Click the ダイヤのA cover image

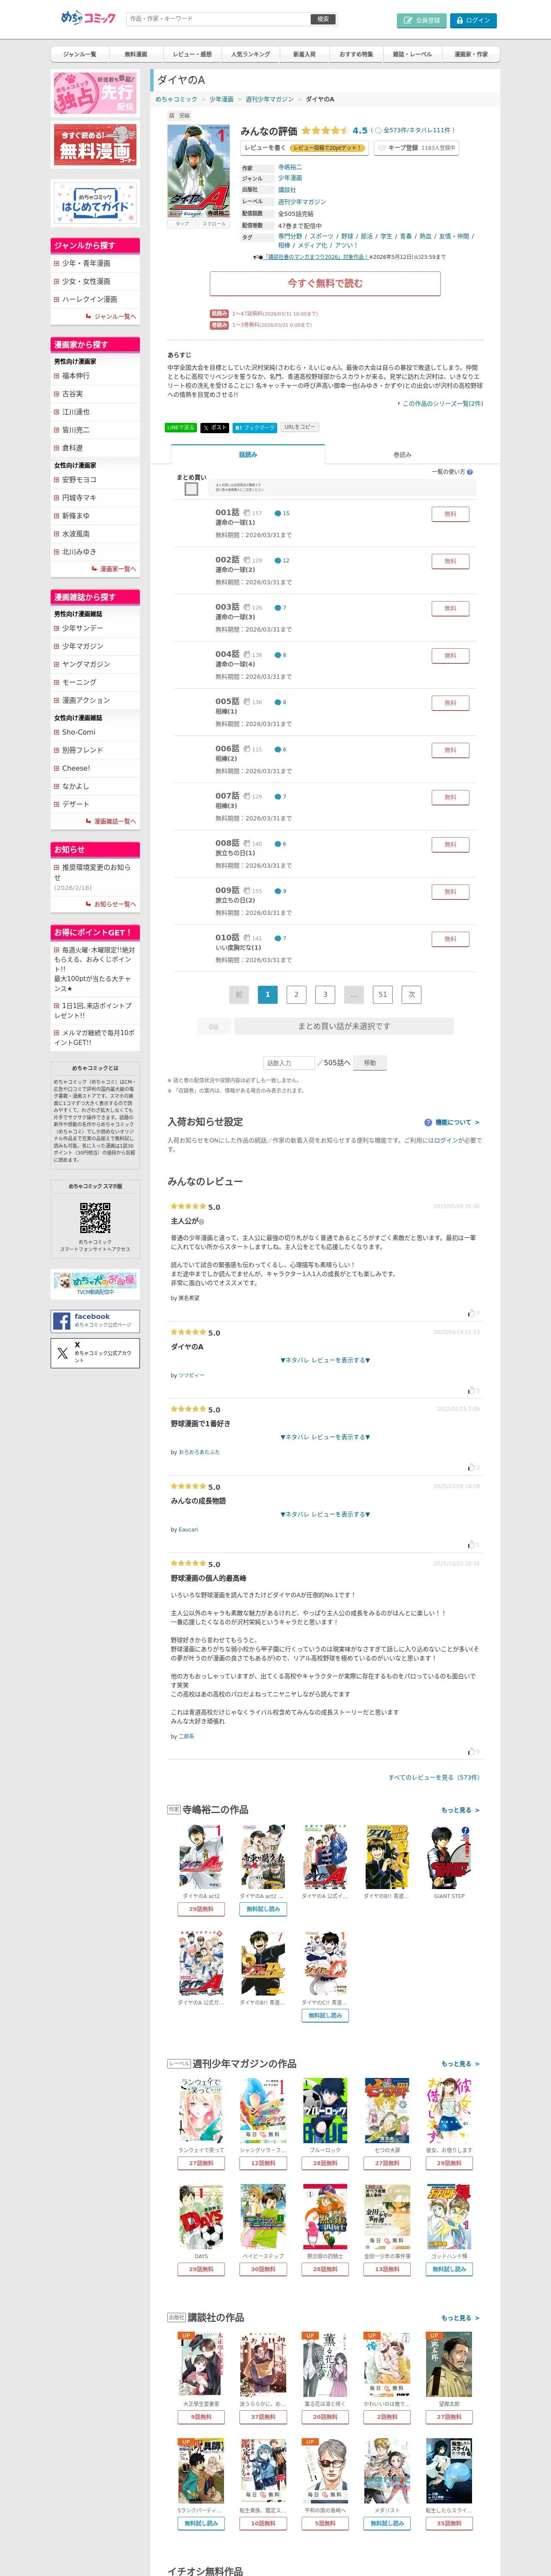[198, 171]
